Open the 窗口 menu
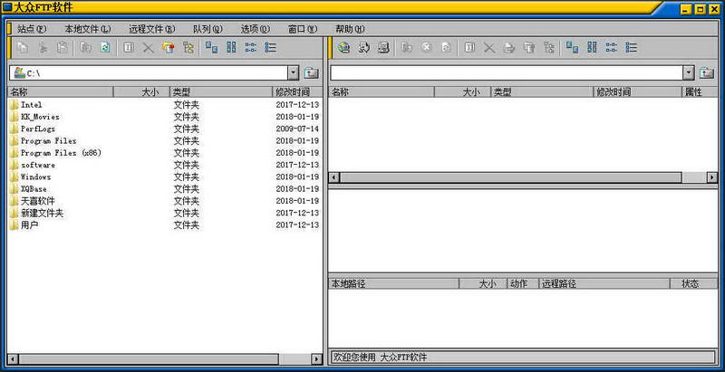Screen dimensions: 725x372 click(303, 29)
